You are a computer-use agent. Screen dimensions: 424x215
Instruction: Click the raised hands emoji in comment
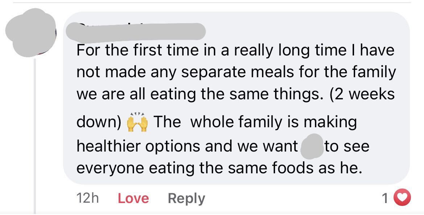pos(137,123)
